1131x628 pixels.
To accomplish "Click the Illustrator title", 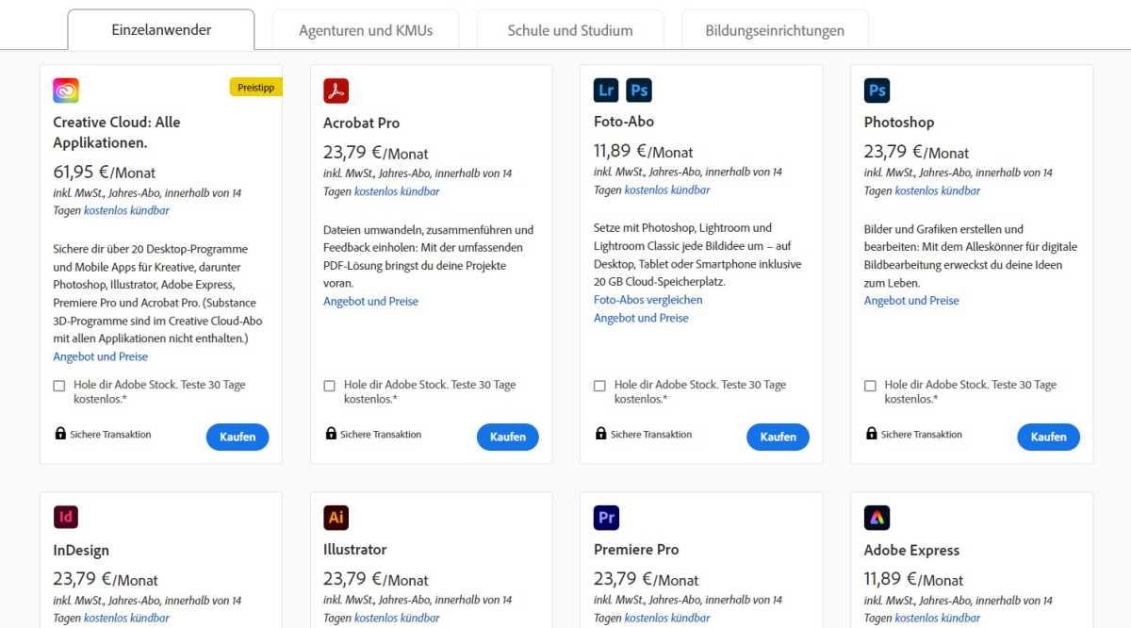I will 355,549.
